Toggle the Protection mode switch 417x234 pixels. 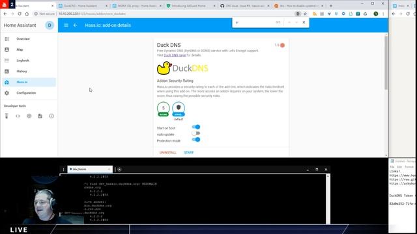pyautogui.click(x=196, y=140)
